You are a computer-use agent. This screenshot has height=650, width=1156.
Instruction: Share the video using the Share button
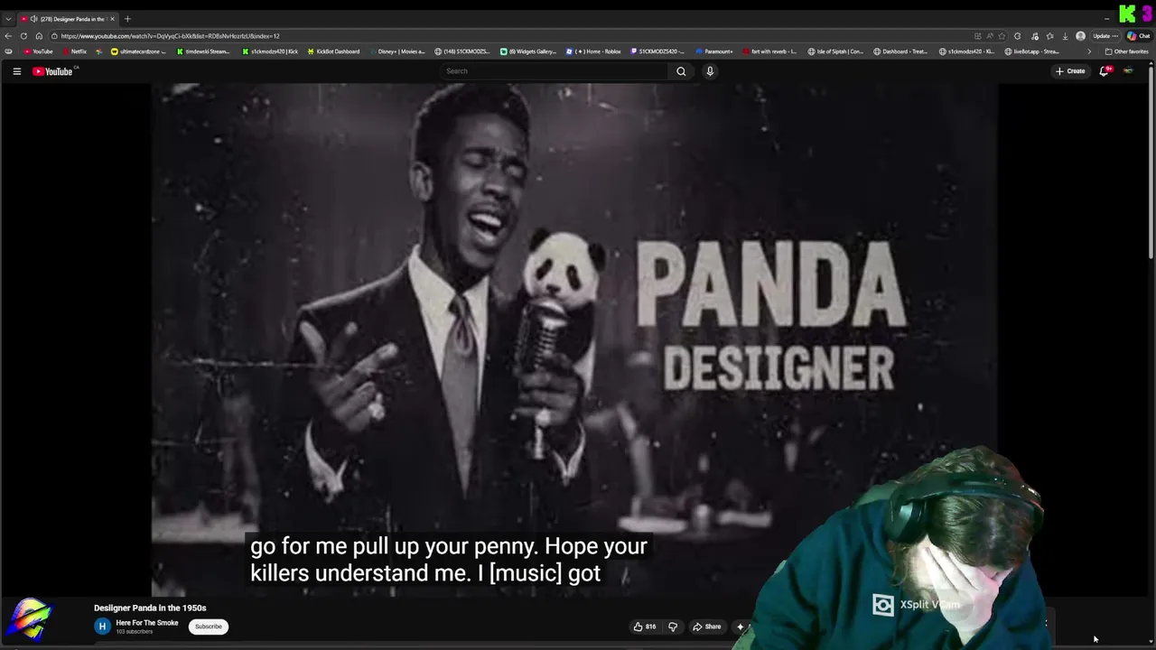(706, 627)
